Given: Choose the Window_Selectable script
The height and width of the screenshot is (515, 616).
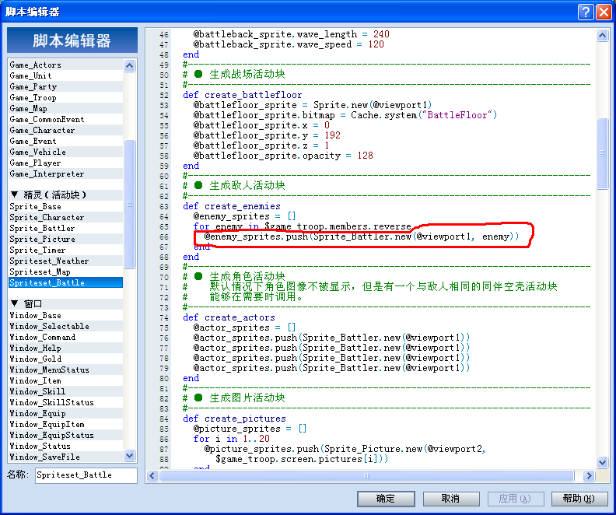Looking at the screenshot, I should click(x=65, y=326).
